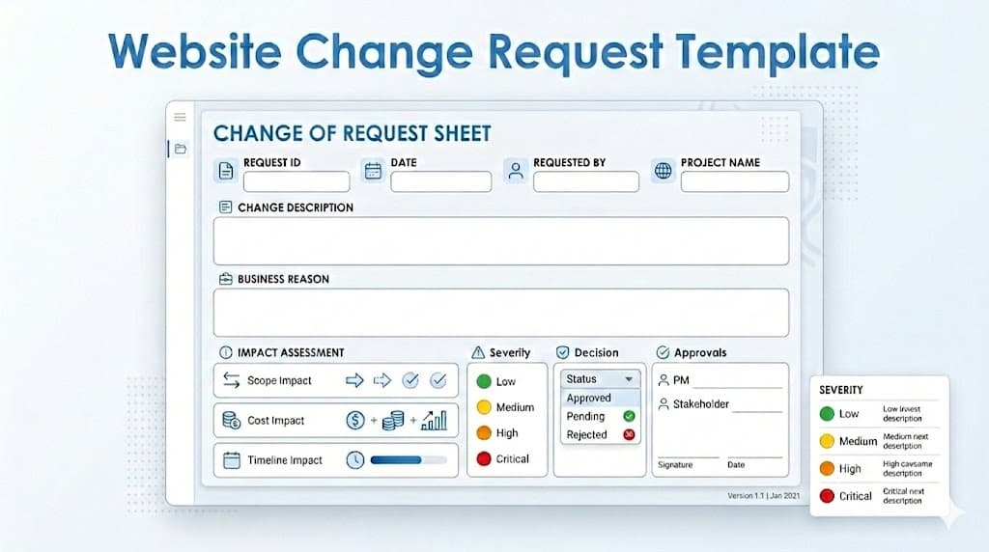The height and width of the screenshot is (552, 989).
Task: Select High severity in the form
Action: tap(497, 433)
